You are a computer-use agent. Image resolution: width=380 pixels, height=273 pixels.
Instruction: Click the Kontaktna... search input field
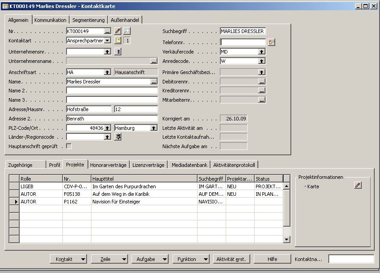click(351, 259)
